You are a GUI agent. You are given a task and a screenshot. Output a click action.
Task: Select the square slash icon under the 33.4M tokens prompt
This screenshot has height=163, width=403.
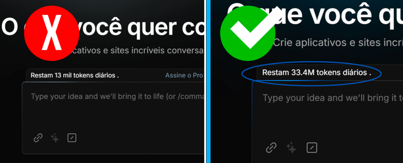[312, 148]
